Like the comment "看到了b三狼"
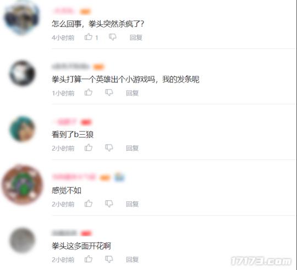The width and height of the screenshot is (297, 270). [x=89, y=147]
